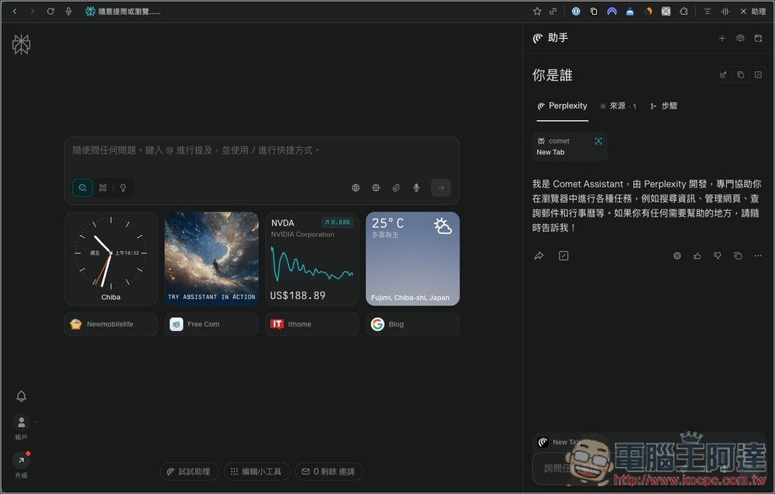Start new assistant chat with plus icon
This screenshot has width=775, height=494.
point(722,38)
